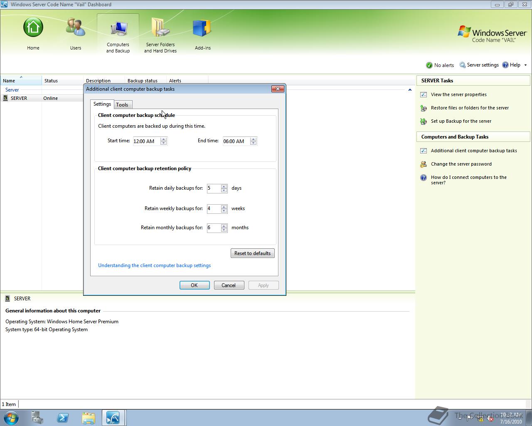
Task: Click the Set up Backup task icon
Action: pyautogui.click(x=424, y=121)
